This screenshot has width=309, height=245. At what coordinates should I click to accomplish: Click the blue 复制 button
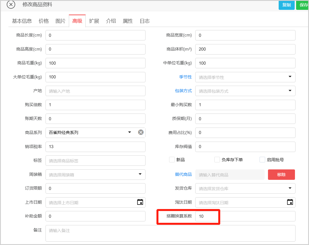(287, 5)
